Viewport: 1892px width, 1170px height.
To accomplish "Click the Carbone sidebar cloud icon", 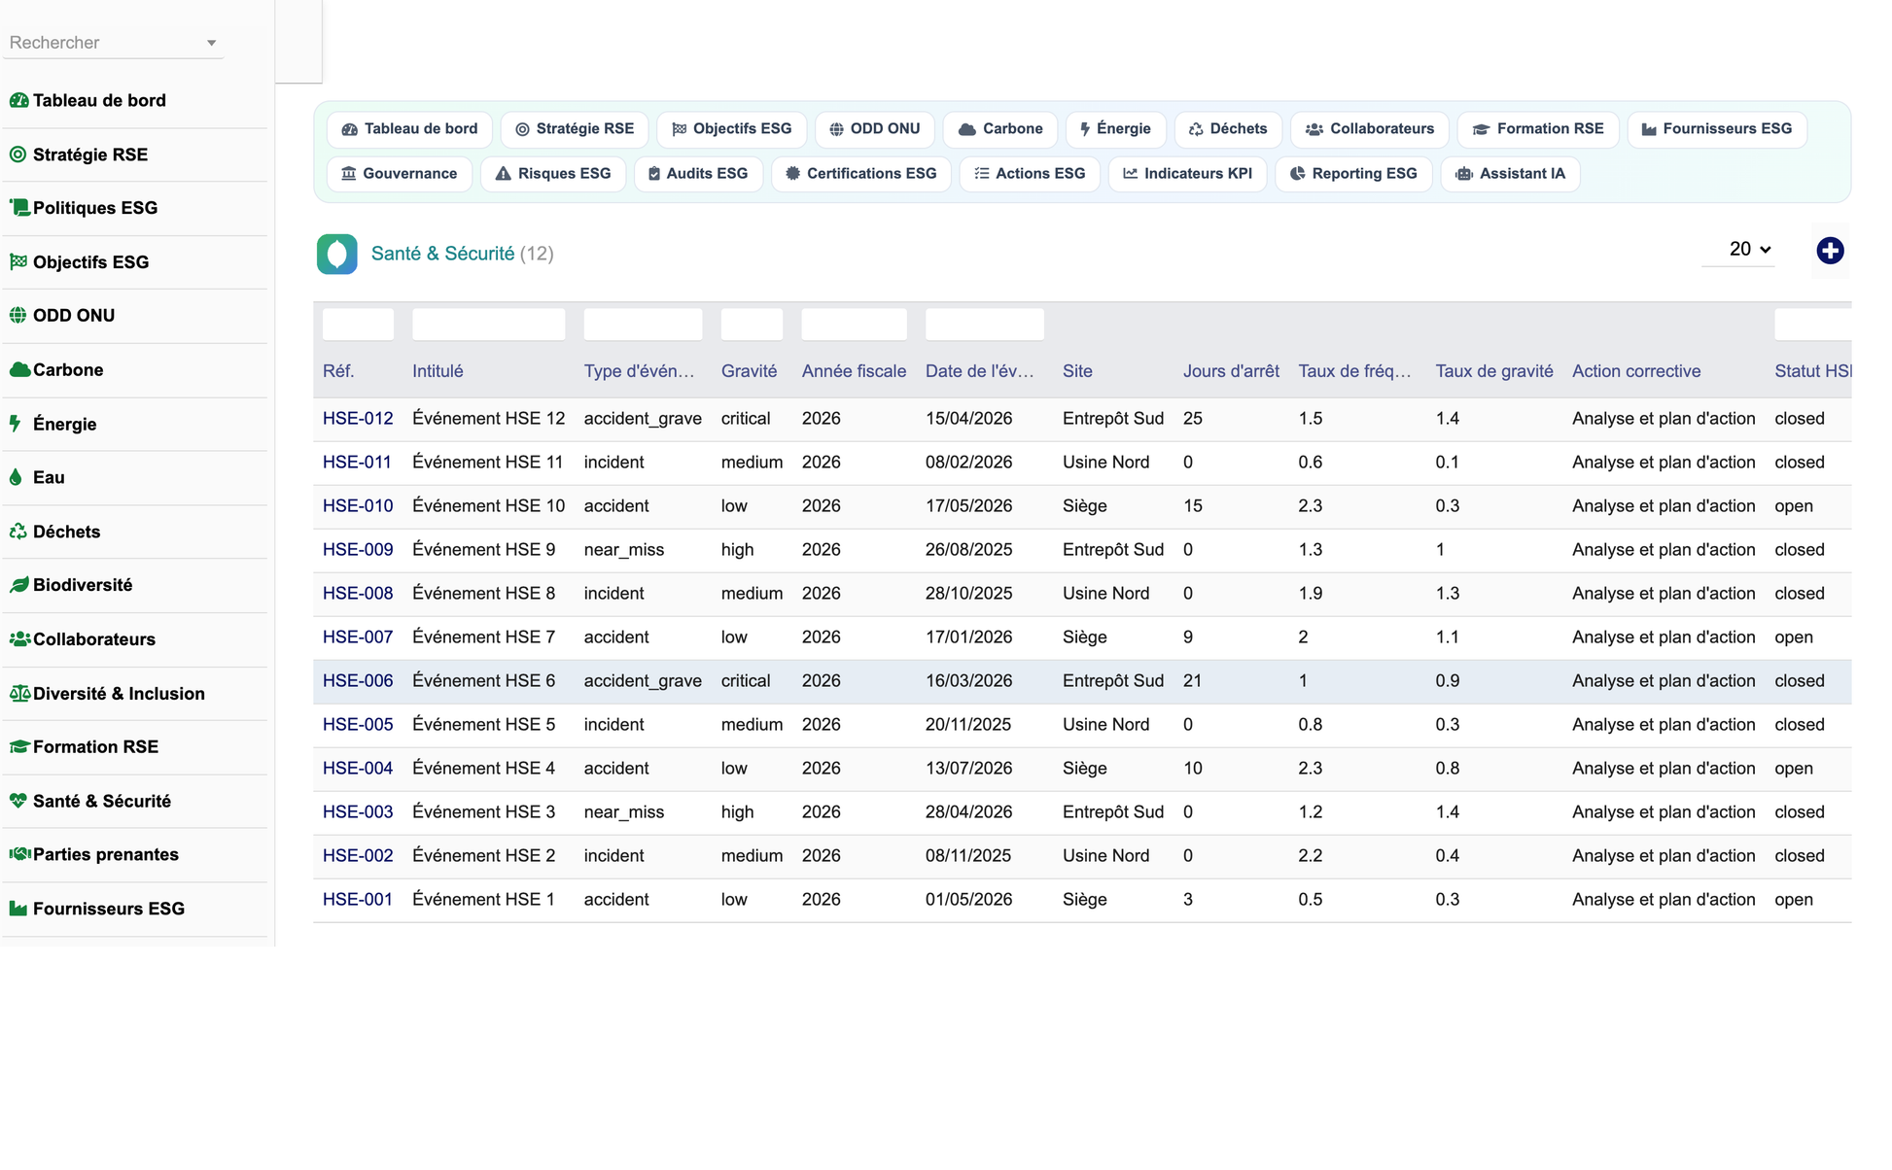I will coord(18,369).
